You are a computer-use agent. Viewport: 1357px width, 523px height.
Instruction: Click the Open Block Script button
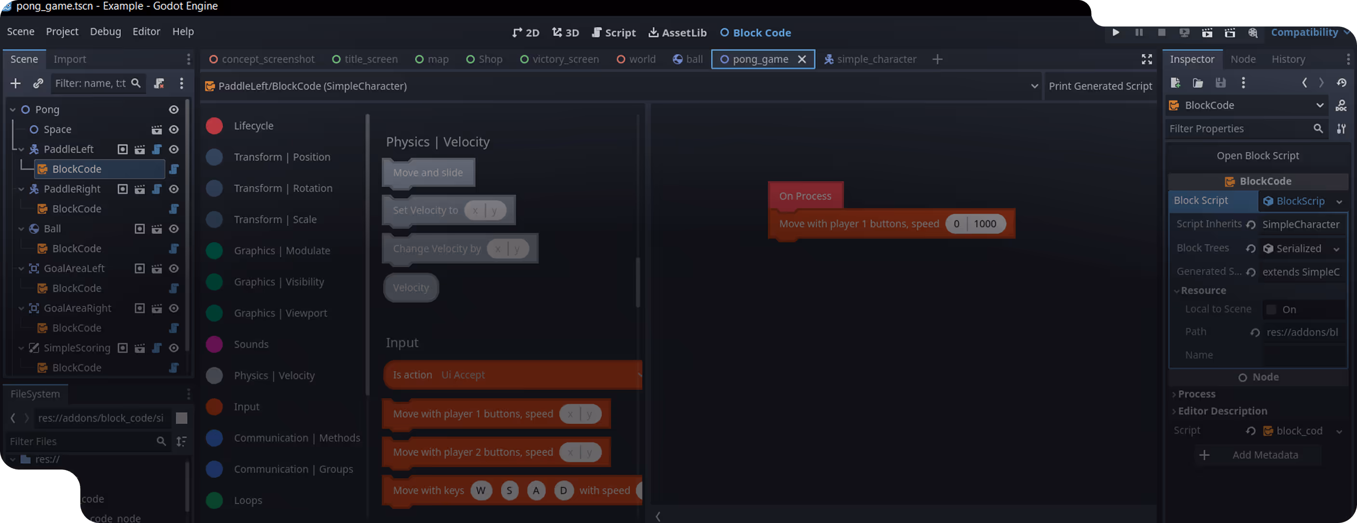tap(1257, 156)
